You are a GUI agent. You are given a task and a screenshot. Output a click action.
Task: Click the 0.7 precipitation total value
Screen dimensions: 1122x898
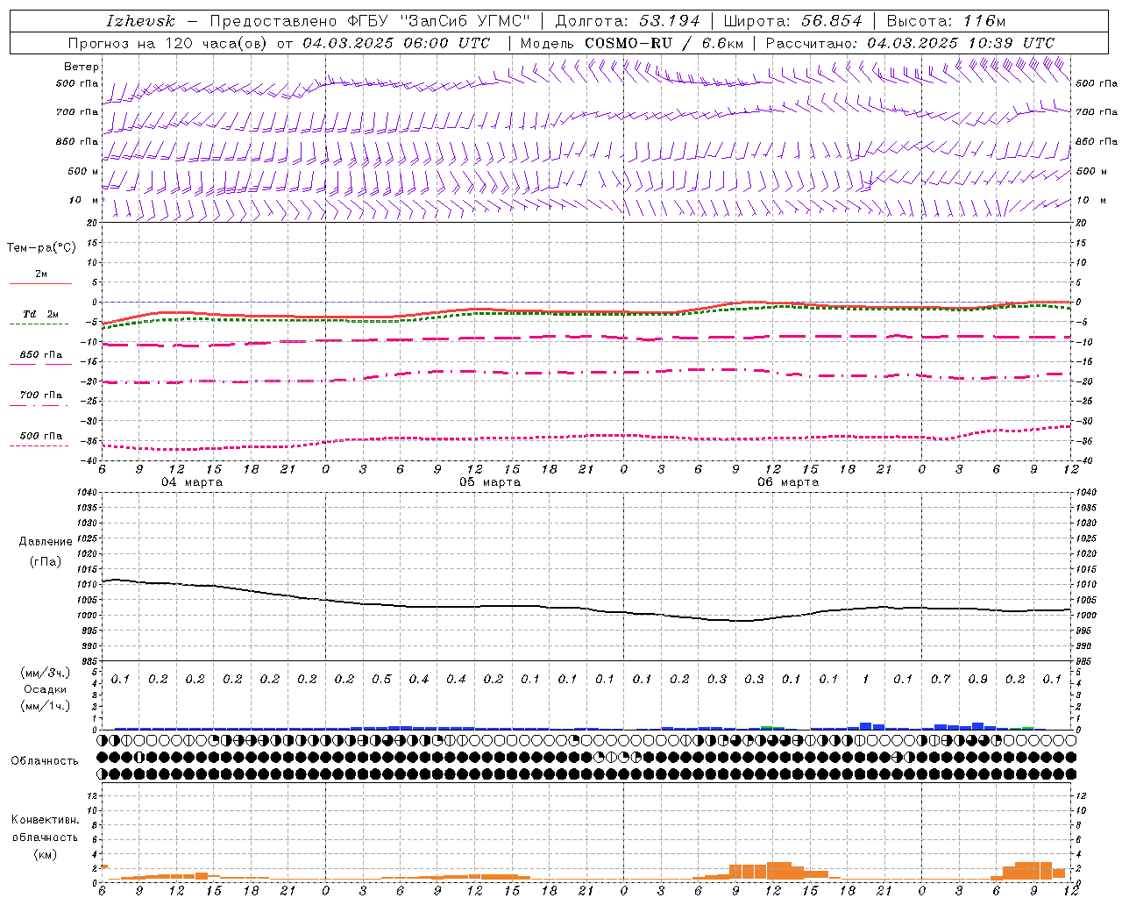click(x=941, y=680)
